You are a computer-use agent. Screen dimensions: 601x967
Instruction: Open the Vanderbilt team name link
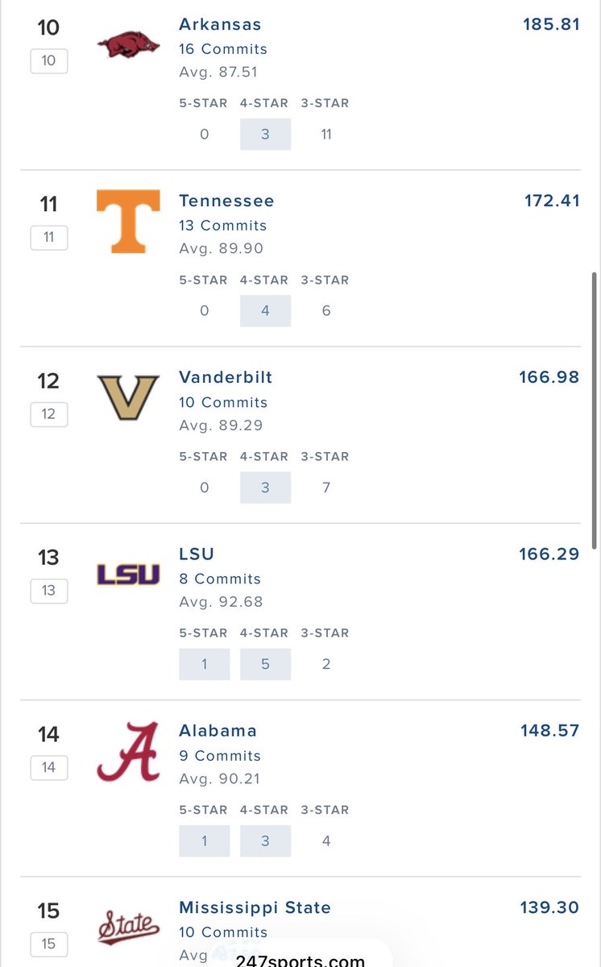tap(226, 377)
